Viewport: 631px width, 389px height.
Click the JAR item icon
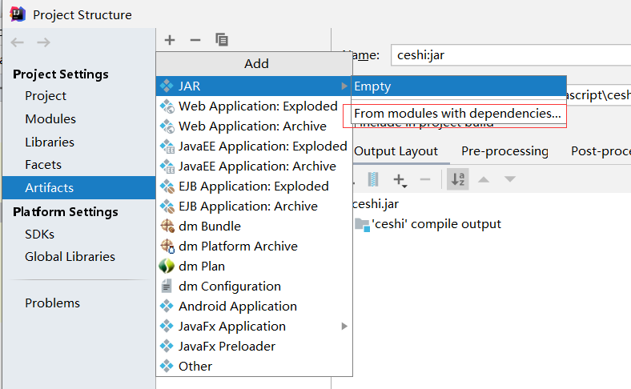167,86
